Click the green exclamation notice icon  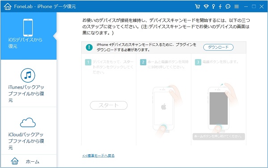coord(89,47)
